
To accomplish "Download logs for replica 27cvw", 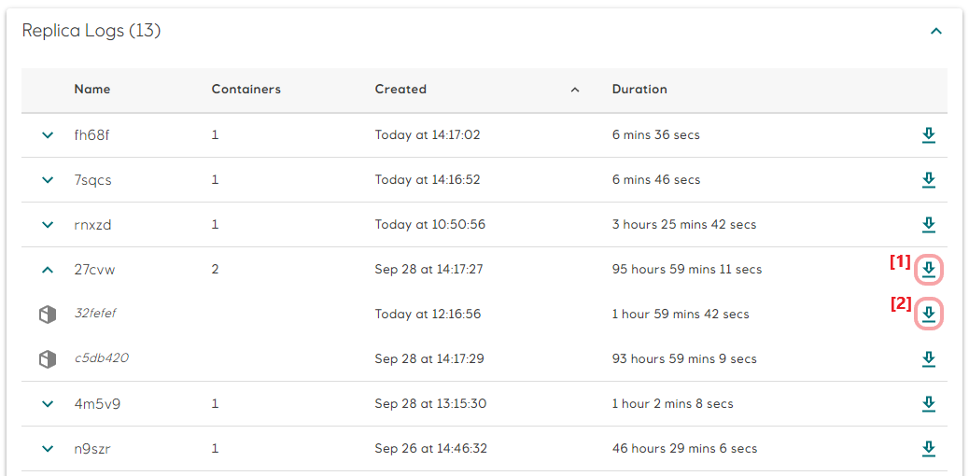I will [x=928, y=270].
